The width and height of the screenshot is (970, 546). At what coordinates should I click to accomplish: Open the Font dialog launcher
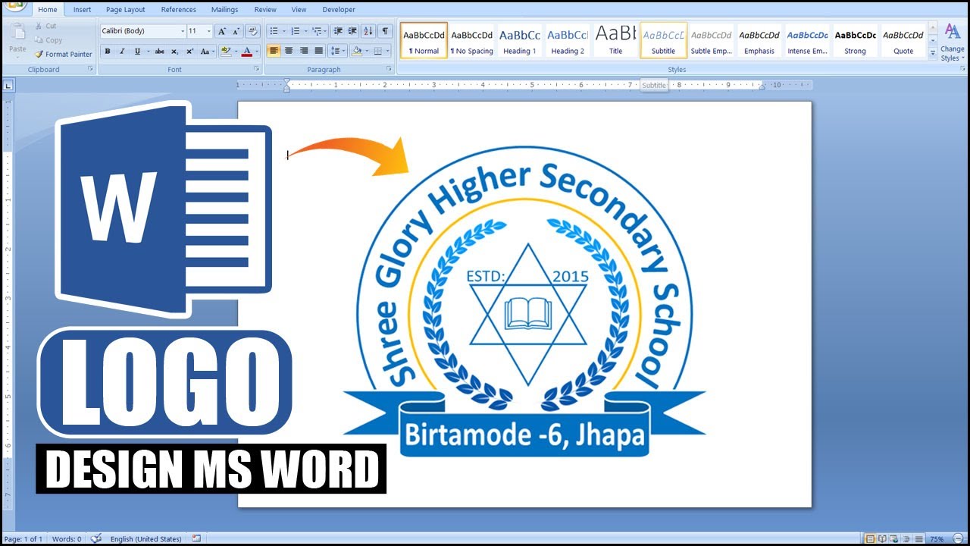257,69
